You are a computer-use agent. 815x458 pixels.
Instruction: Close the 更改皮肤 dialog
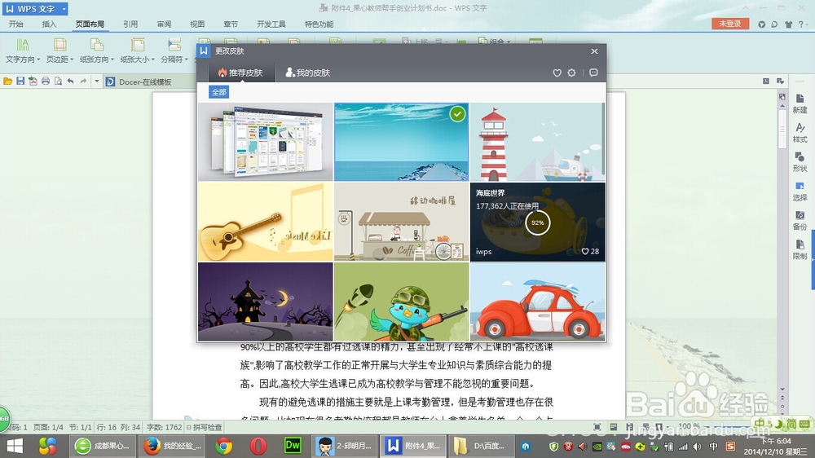(x=594, y=51)
